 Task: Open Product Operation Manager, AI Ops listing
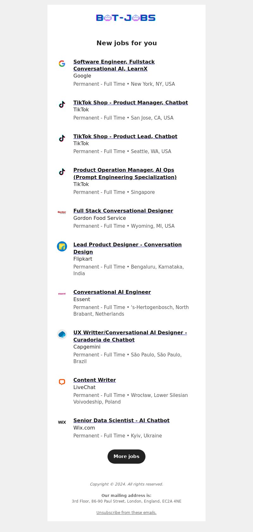125,174
